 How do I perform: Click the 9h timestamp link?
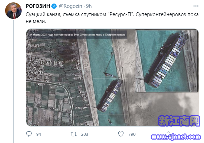point(89,6)
